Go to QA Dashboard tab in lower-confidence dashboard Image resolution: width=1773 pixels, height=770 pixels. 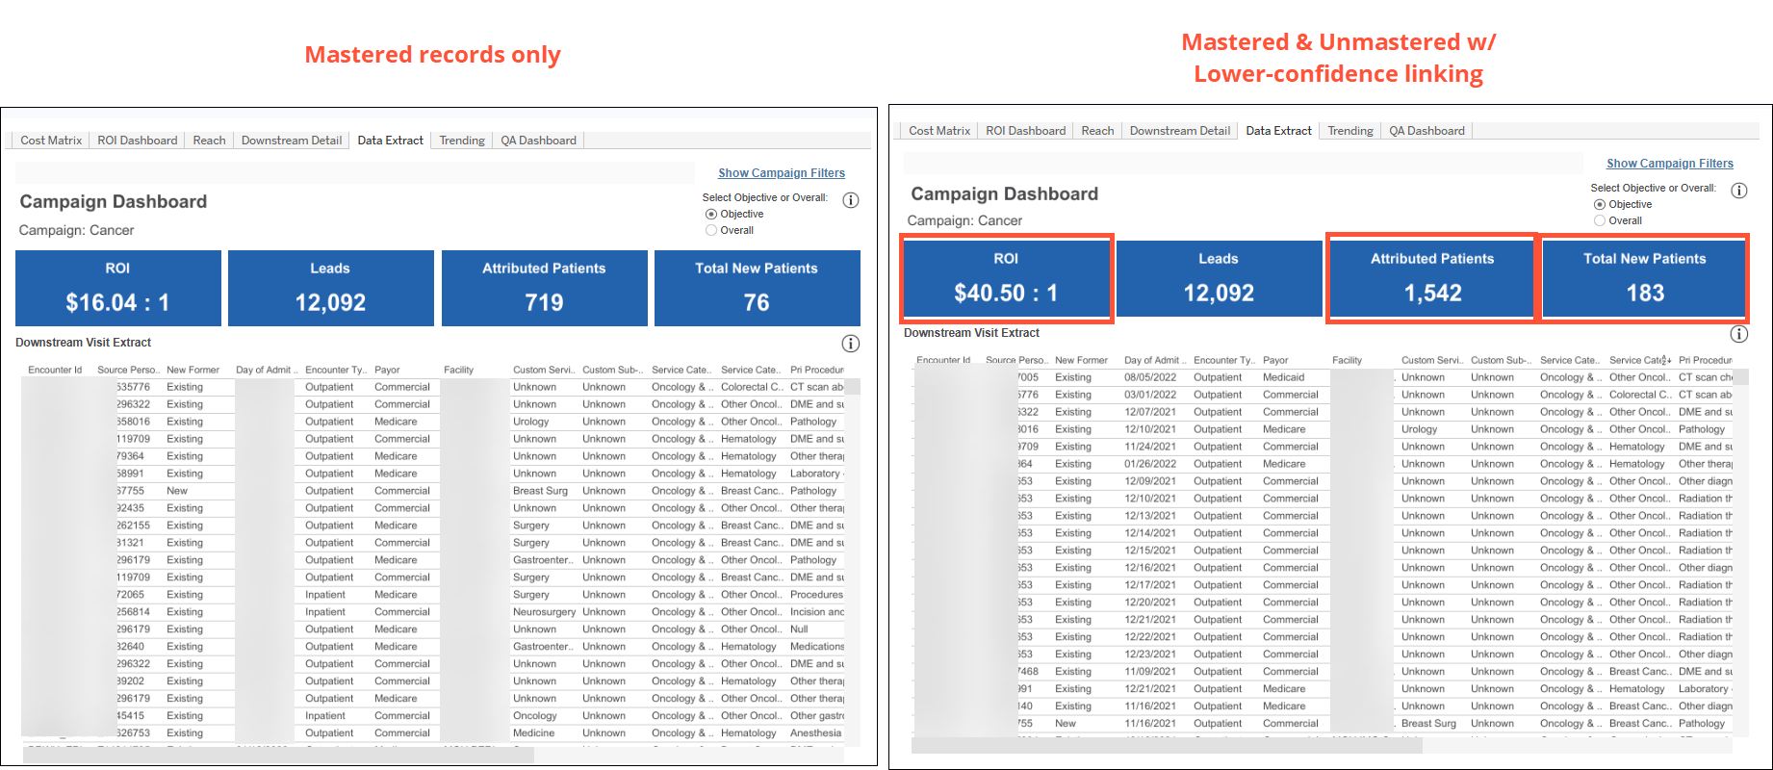(x=1426, y=131)
